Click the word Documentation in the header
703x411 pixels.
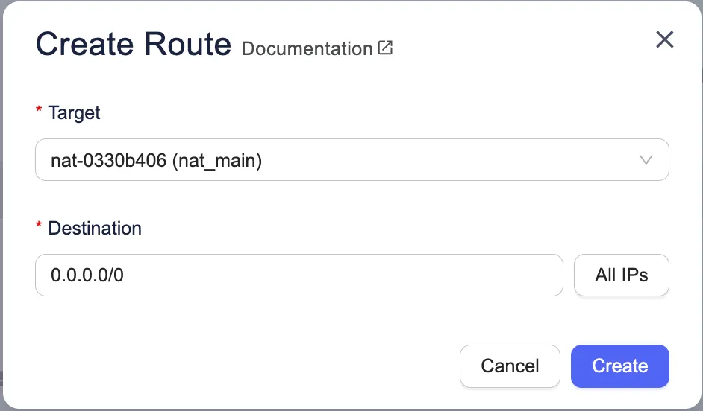[307, 49]
